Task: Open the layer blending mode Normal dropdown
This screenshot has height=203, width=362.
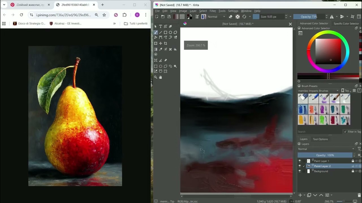Action: [x=326, y=149]
